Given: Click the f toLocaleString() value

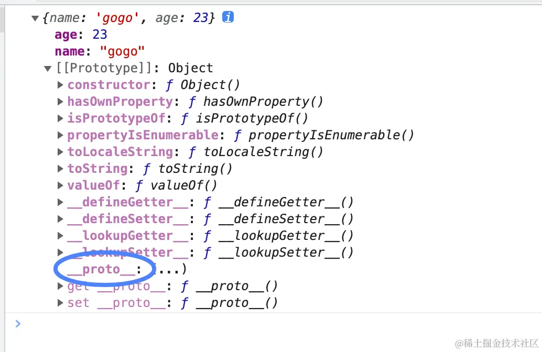Looking at the screenshot, I should click(256, 152).
